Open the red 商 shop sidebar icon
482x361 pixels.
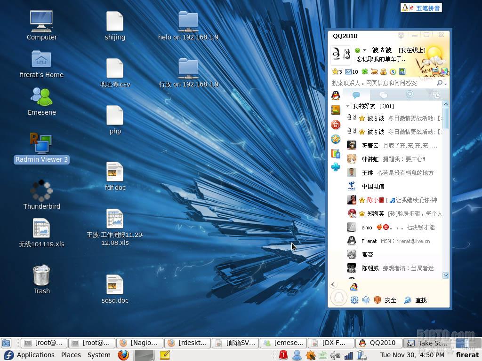tap(335, 125)
